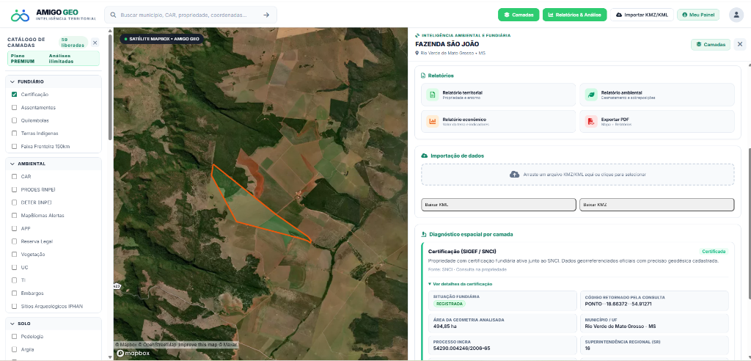Enable the Quilombolas layer checkbox
Image resolution: width=751 pixels, height=361 pixels.
pos(15,120)
